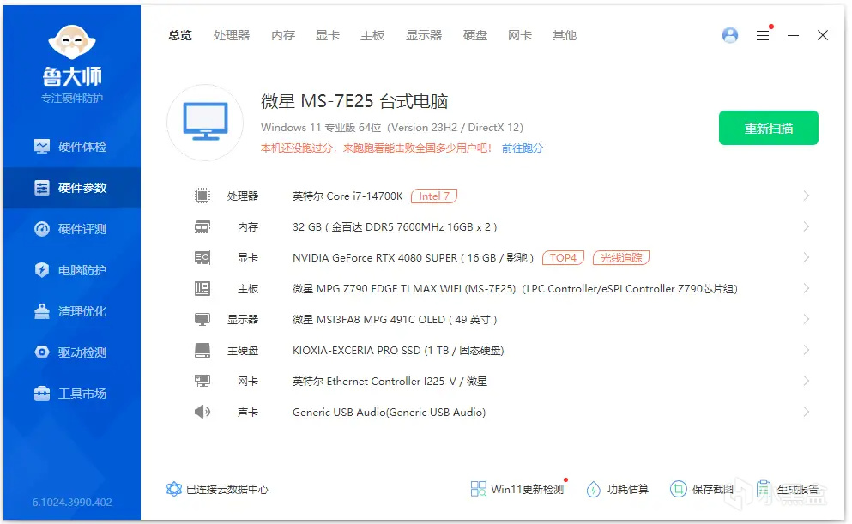Viewport: 852px width, 524px height.
Task: Click the motherboard icon
Action: tap(202, 288)
